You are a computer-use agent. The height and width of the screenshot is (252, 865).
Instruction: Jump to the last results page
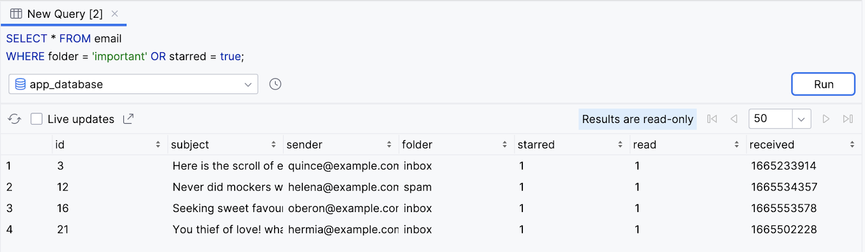point(848,119)
